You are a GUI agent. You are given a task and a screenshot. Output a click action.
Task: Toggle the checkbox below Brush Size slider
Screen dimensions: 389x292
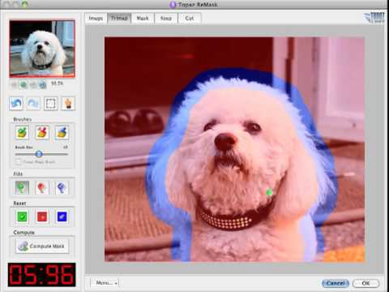point(18,162)
